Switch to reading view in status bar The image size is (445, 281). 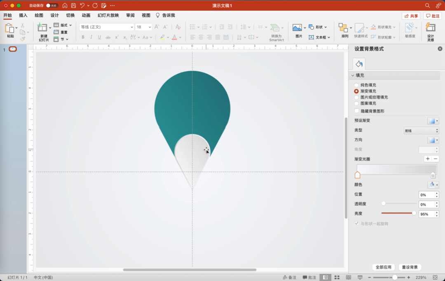348,277
